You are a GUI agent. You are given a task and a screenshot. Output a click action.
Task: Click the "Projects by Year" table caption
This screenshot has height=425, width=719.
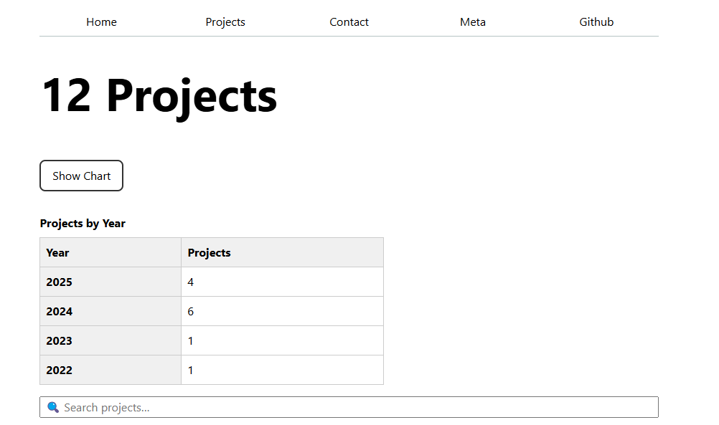[83, 224]
